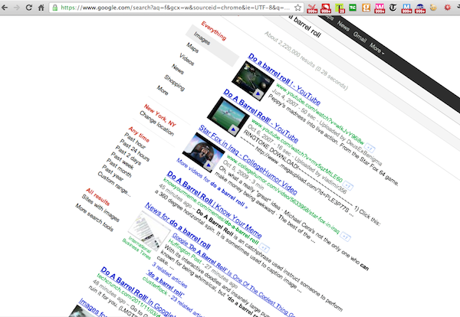Open the Huffington Post Google Barrel Roll article
Image resolution: width=460 pixels, height=317 pixels.
[234, 275]
